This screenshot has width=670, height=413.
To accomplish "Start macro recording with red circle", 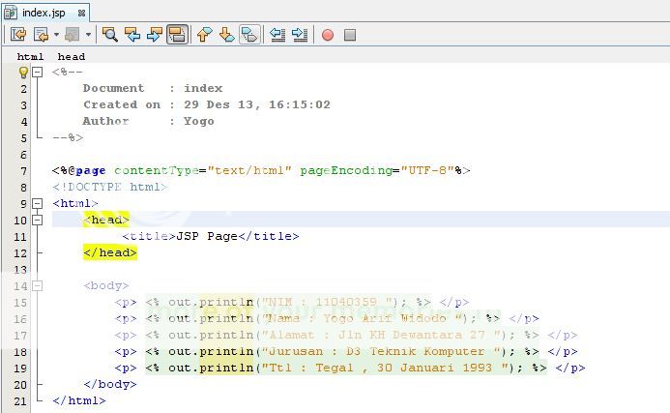I will 328,35.
